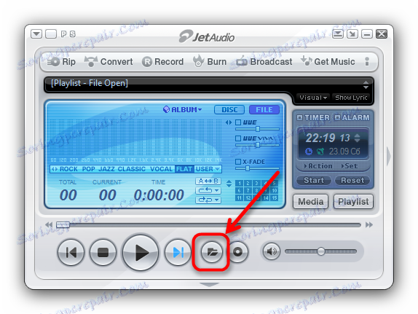The height and width of the screenshot is (314, 418).
Task: Open the Action menu in timer
Action: [318, 166]
